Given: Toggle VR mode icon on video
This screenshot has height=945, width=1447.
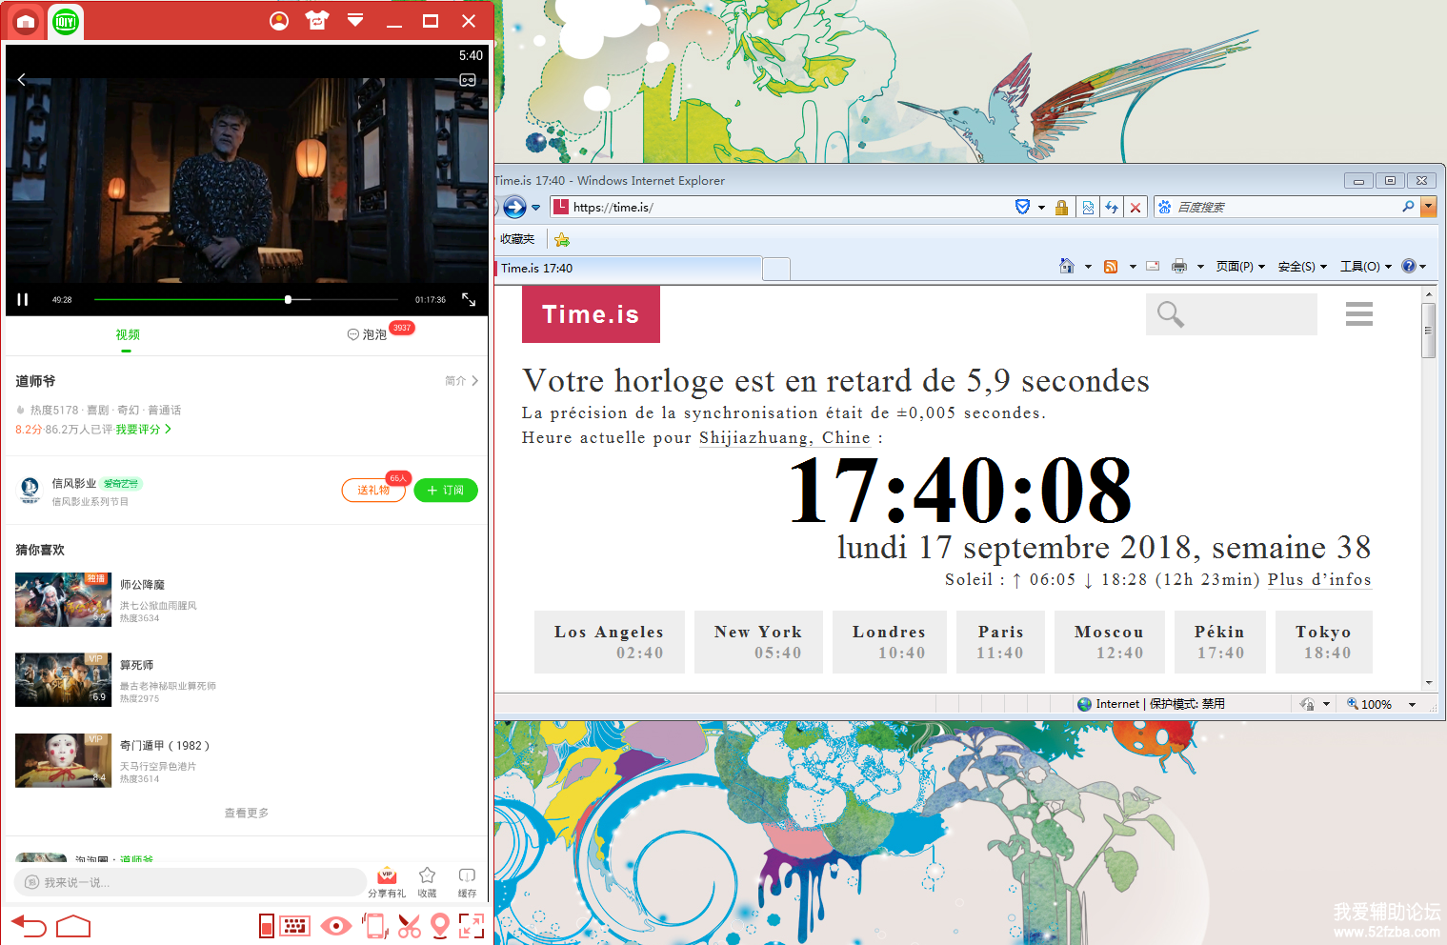Looking at the screenshot, I should pos(468,80).
